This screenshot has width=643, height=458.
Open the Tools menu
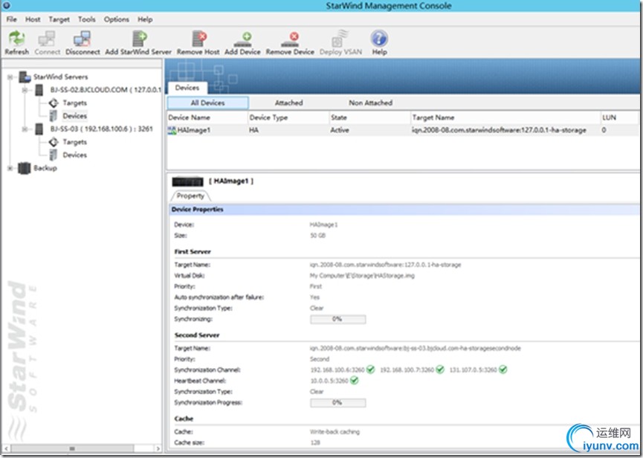point(86,19)
